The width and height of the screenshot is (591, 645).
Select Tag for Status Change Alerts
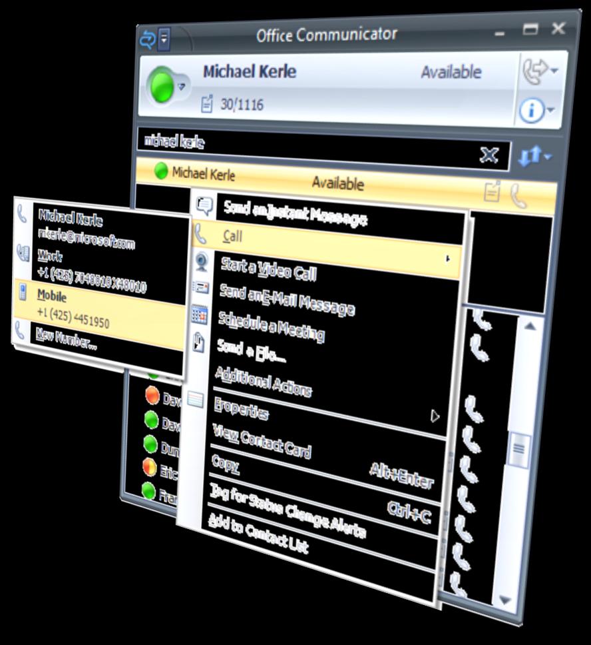287,511
